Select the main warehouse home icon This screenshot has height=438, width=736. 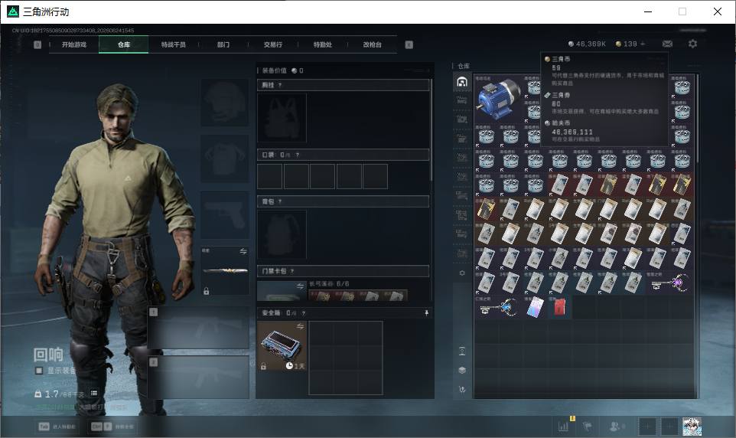pos(462,82)
